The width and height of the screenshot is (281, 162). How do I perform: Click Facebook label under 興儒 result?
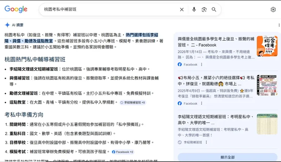[x=190, y=64]
